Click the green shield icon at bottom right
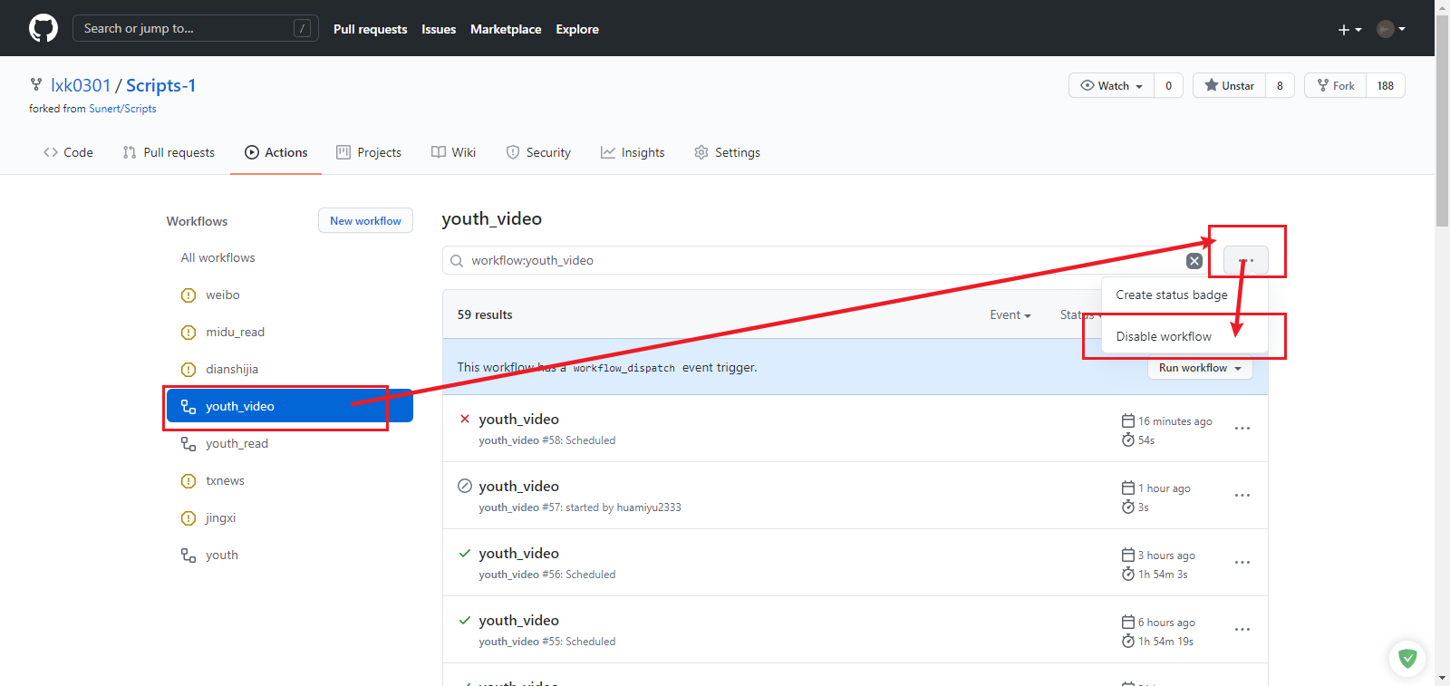Viewport: 1450px width, 686px height. (1406, 658)
